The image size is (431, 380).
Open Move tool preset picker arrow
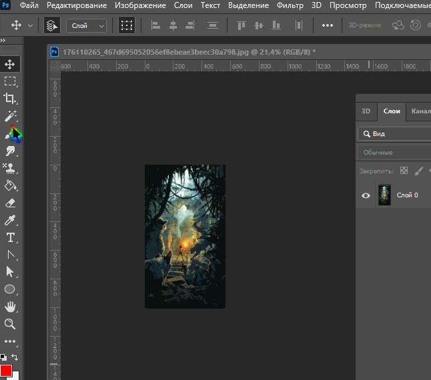[x=30, y=26]
